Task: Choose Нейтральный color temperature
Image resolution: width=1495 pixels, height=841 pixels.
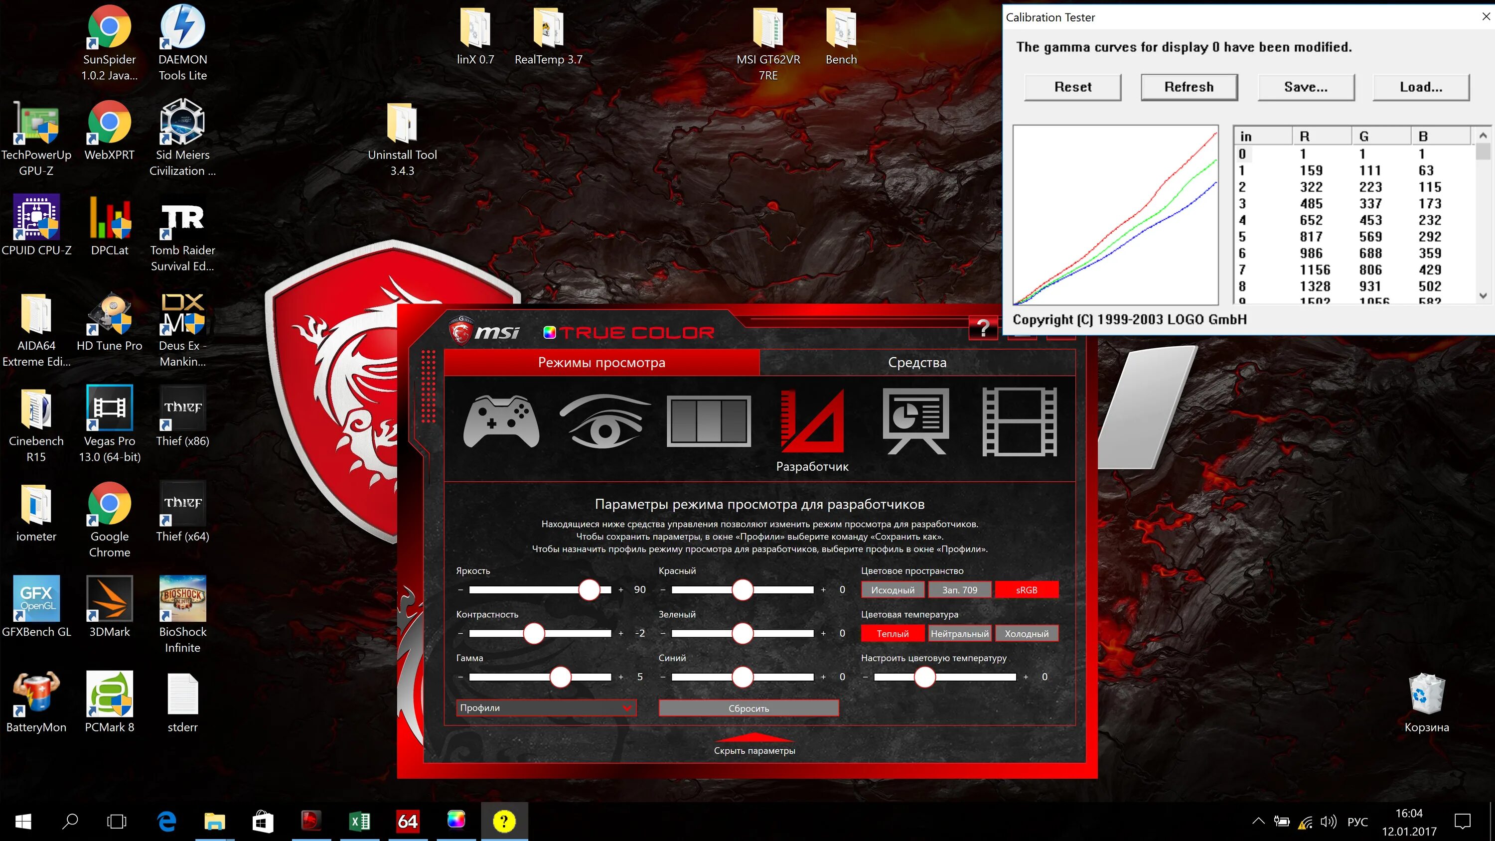Action: (959, 633)
